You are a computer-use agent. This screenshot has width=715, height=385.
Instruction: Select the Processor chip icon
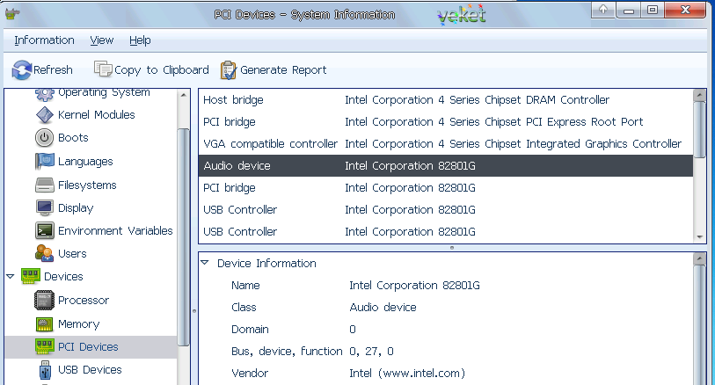[44, 301]
